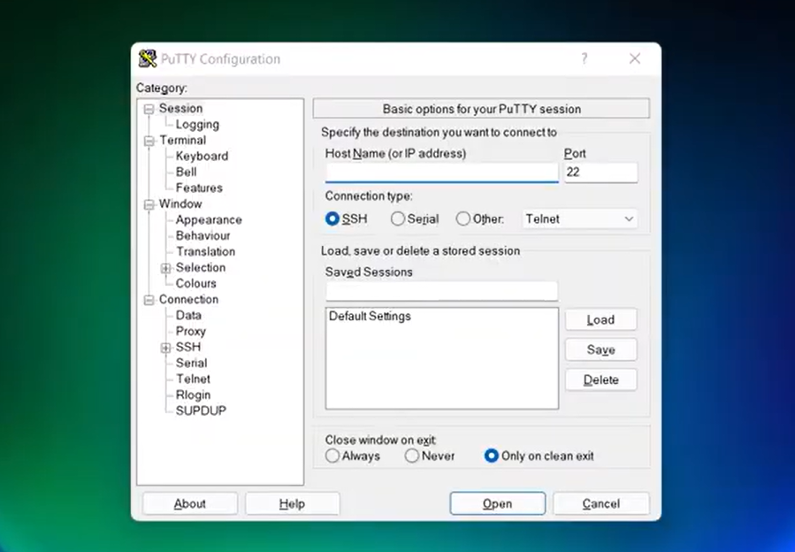This screenshot has height=552, width=795.
Task: Select Never for close window on exit
Action: point(412,456)
